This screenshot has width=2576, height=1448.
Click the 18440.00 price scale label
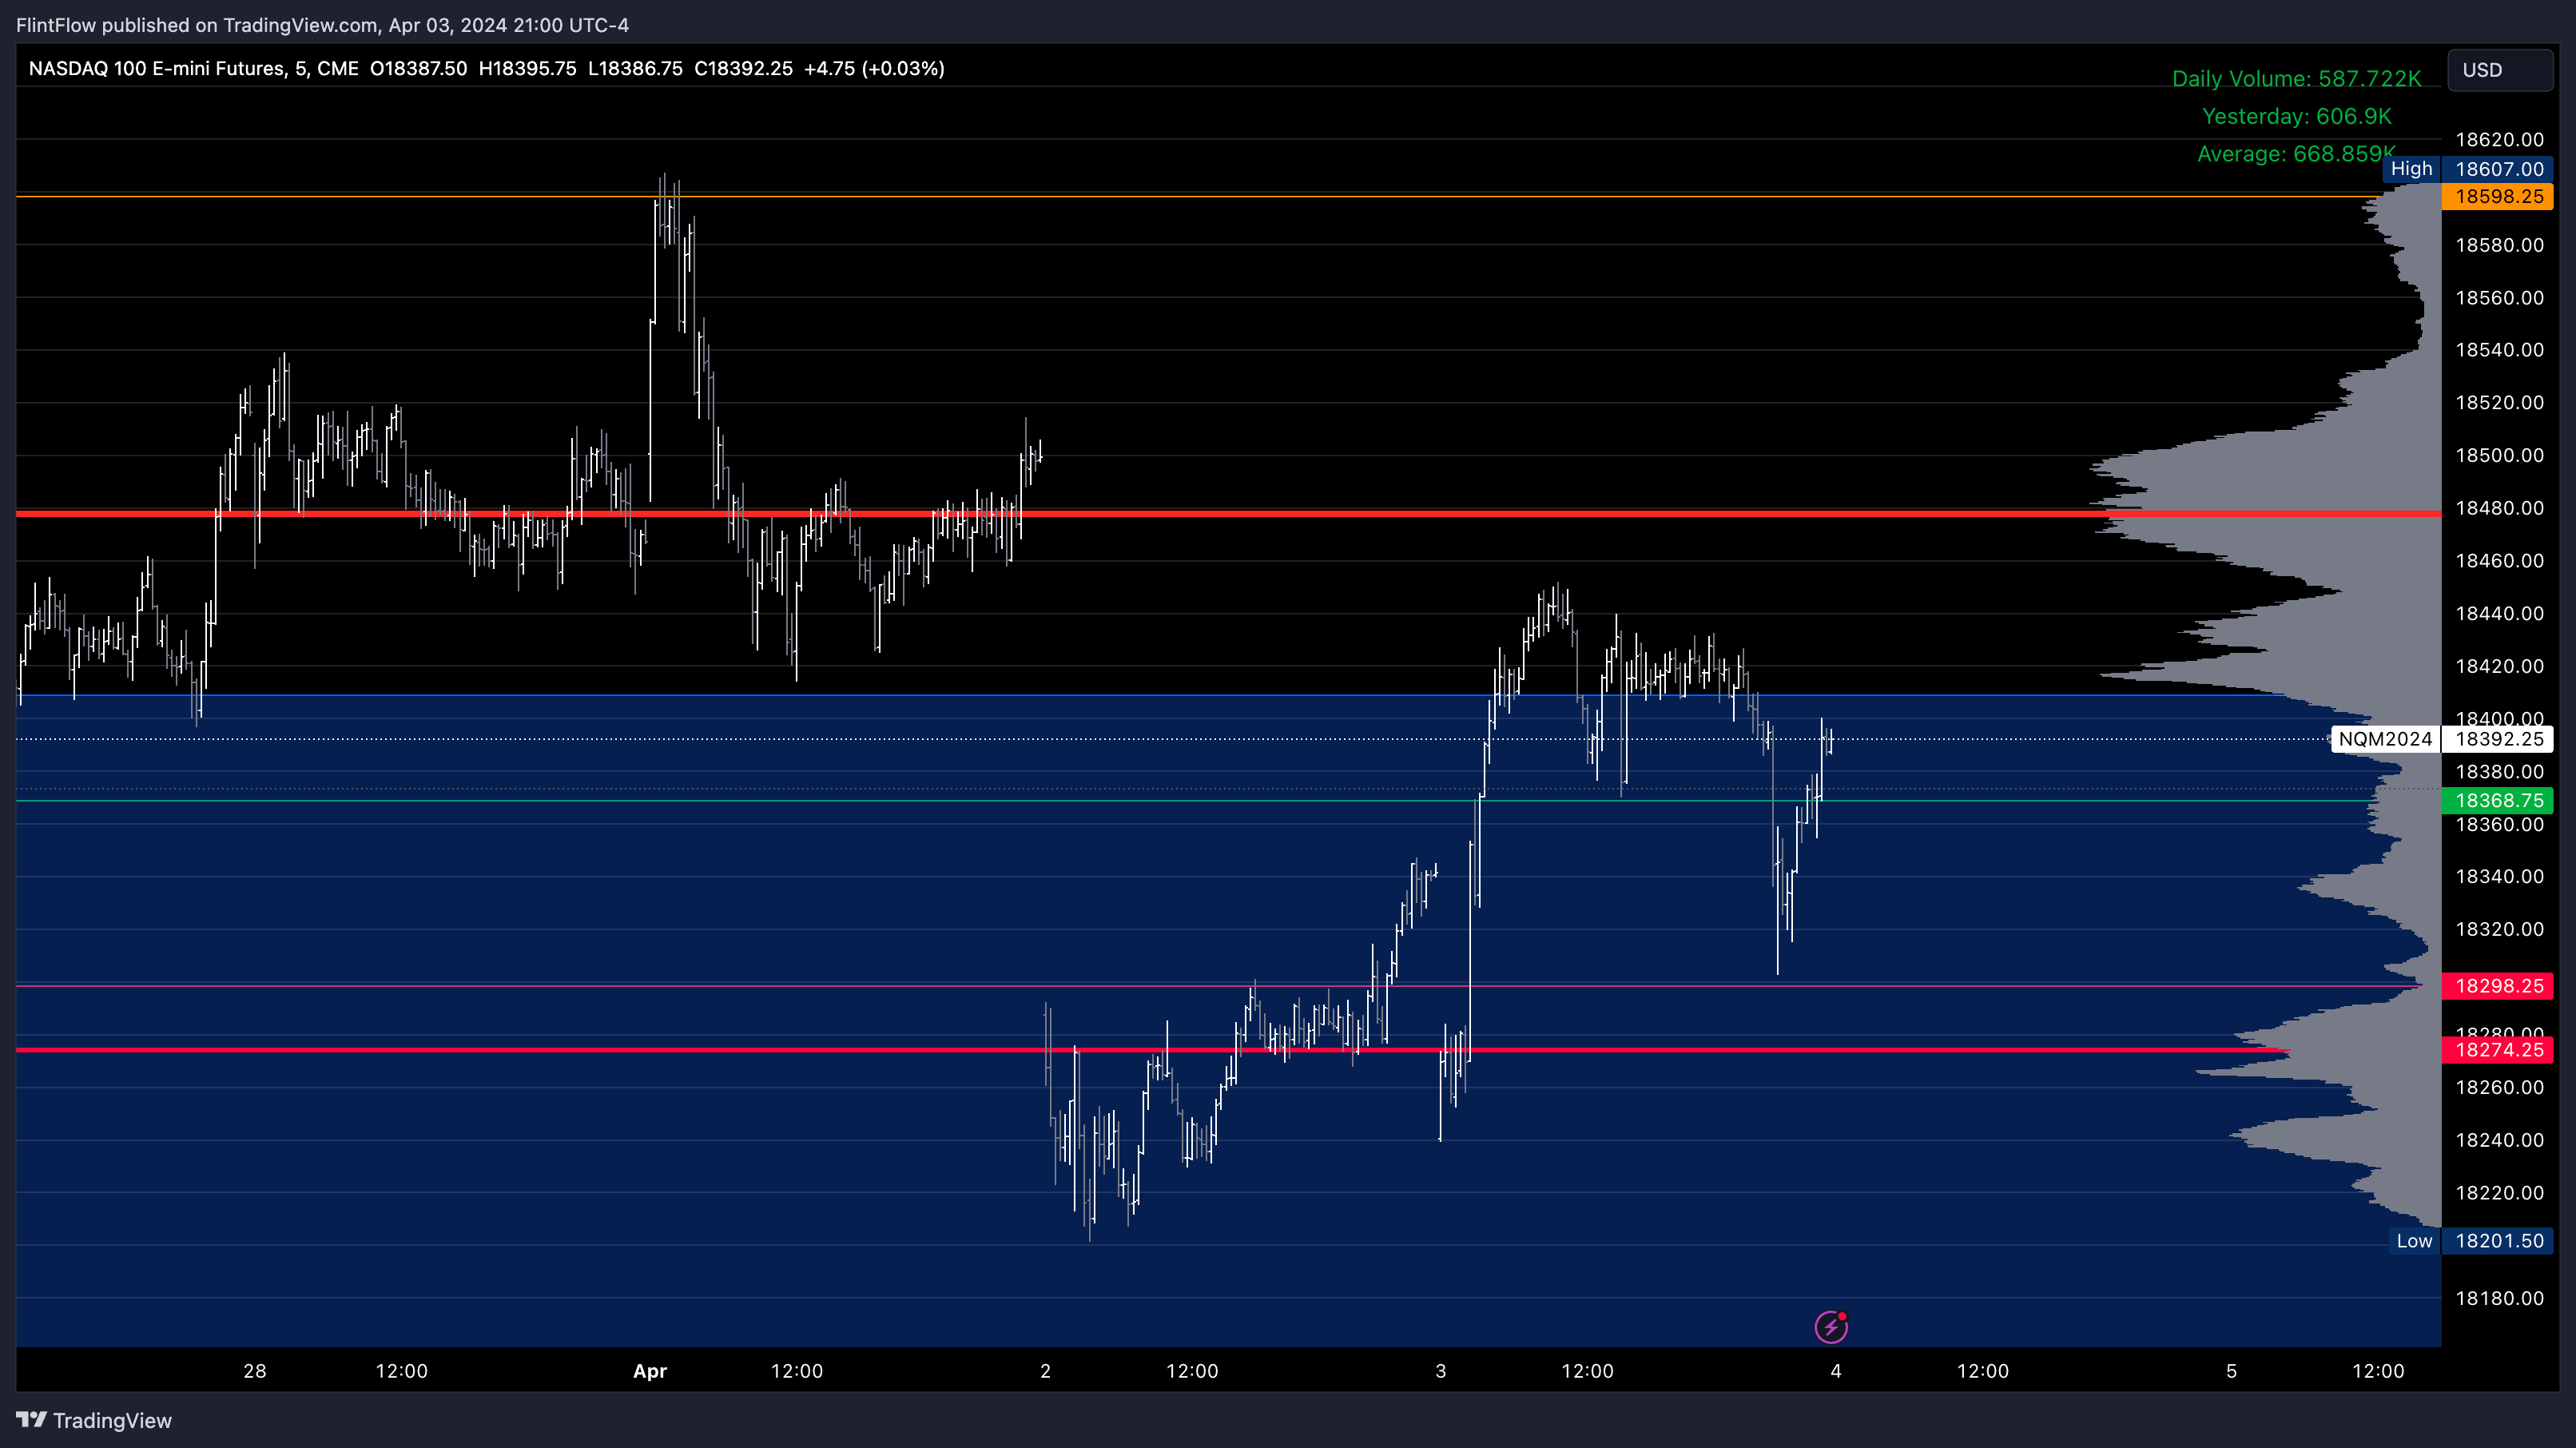coord(2499,613)
